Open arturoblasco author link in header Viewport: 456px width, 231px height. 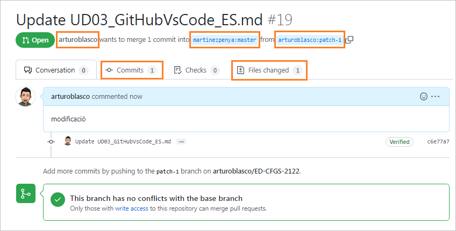[77, 40]
